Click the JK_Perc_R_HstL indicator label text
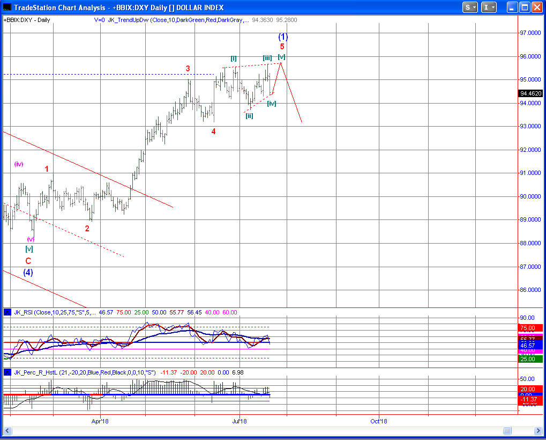 [x=85, y=372]
